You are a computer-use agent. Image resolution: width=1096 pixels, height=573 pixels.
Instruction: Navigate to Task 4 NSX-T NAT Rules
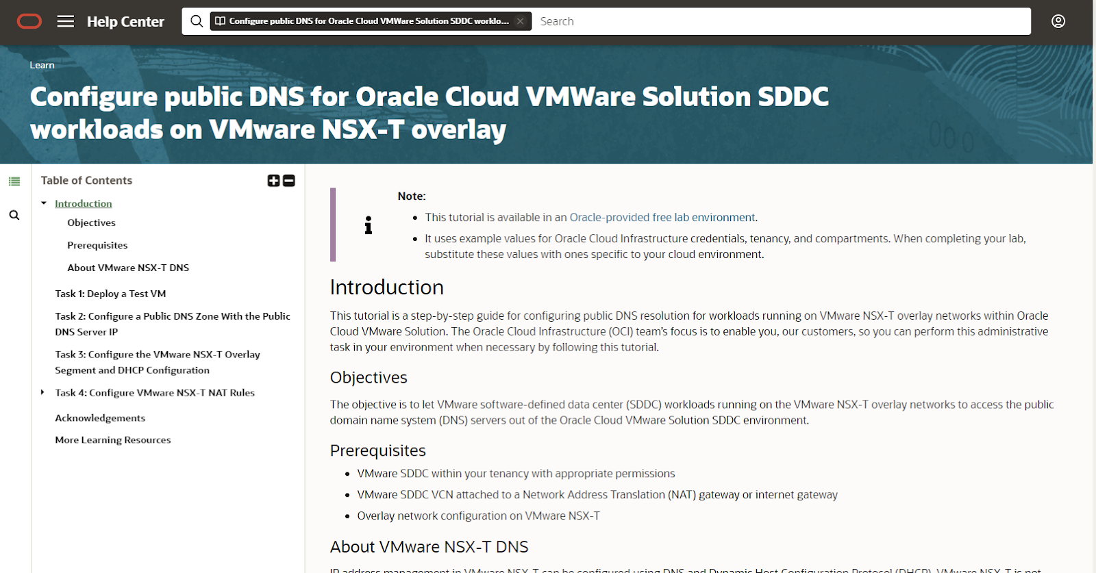pos(155,393)
